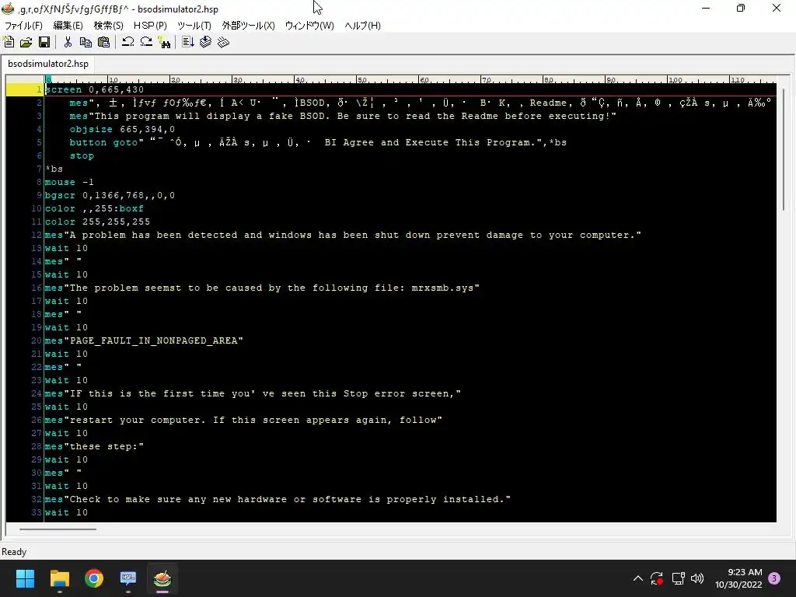Viewport: 796px width, 597px height.
Task: Save the script with the floppy icon
Action: point(44,42)
